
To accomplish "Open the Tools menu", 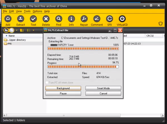I will click(x=27, y=11).
